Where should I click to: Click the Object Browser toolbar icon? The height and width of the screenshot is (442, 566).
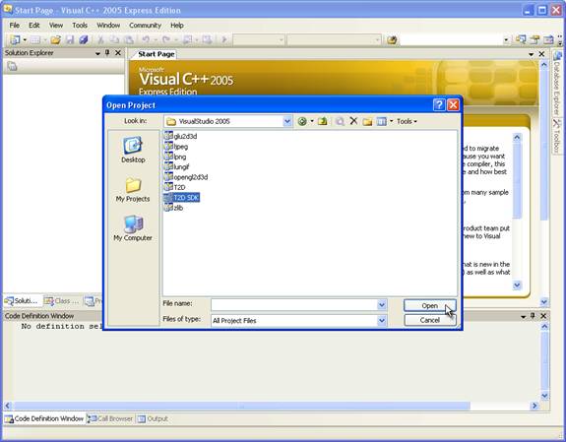[548, 39]
